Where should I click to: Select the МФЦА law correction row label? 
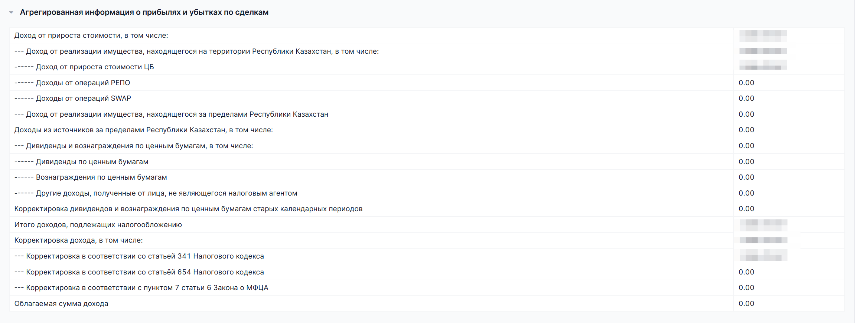(x=147, y=288)
